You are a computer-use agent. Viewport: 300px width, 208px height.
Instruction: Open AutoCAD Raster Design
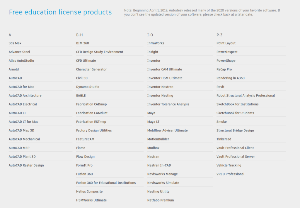pyautogui.click(x=26, y=165)
